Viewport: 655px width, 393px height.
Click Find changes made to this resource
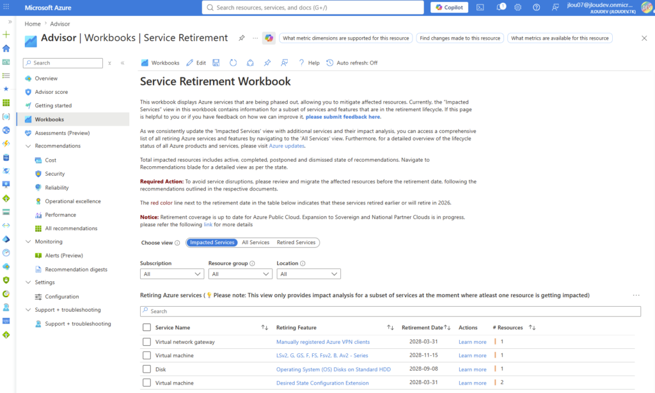point(460,38)
